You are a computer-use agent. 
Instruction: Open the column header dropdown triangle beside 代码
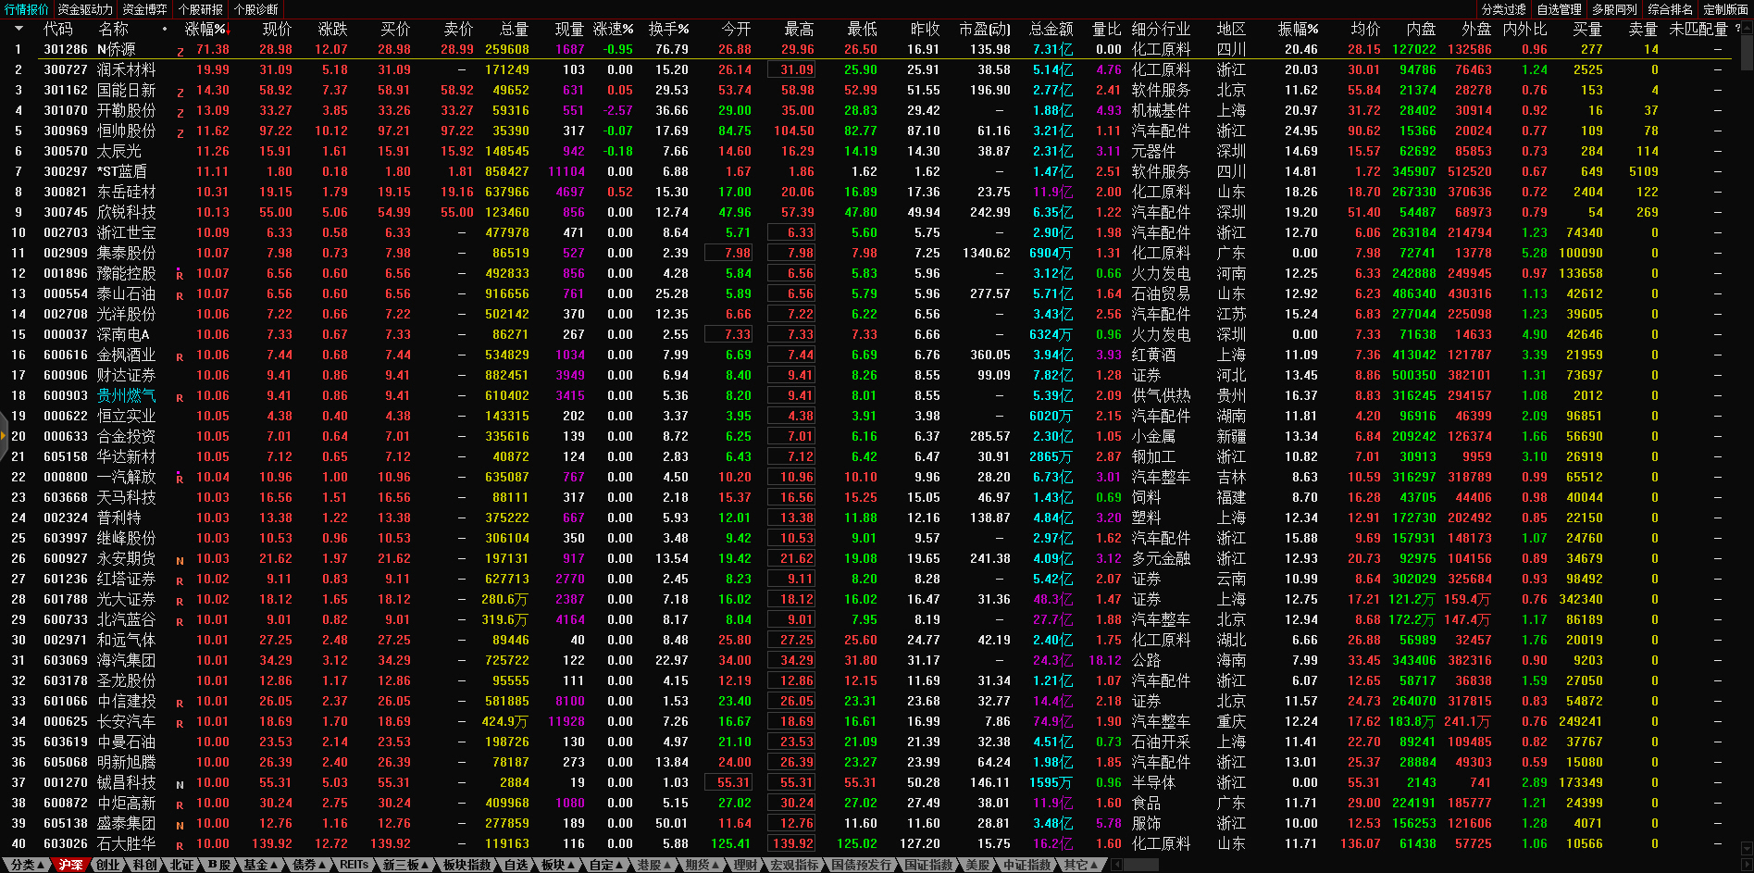pos(19,29)
